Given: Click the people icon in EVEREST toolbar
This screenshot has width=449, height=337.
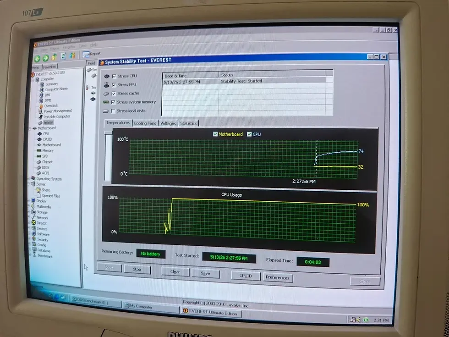Looking at the screenshot, I should point(72,55).
